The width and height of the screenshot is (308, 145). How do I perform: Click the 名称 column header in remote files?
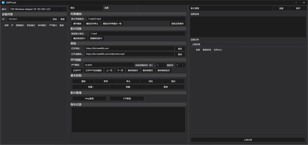(x=198, y=50)
